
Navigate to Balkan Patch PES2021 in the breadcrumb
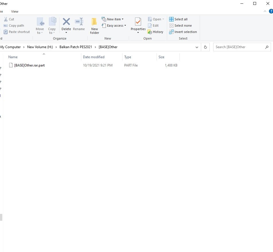(x=76, y=47)
